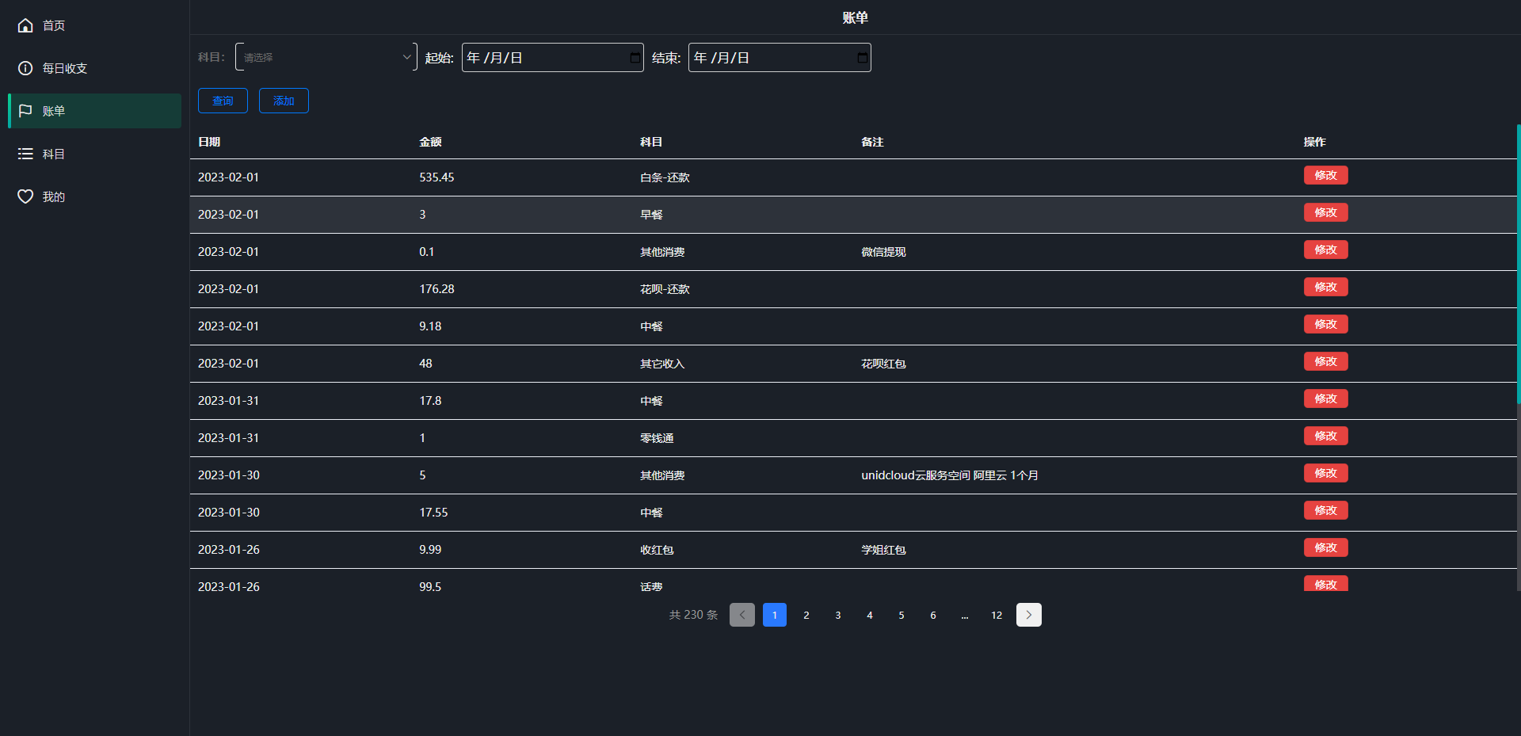Click 修改 for the 9.18 中餐 row
Screen dimensions: 1521x736
tap(1326, 324)
